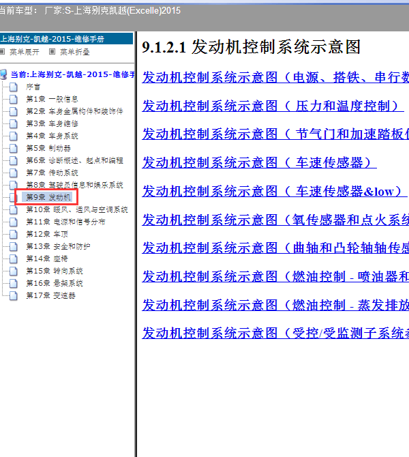409x457 pixels.
Task: Open link 发动机控制系统示意图（车速传感器&low）
Action: (275, 191)
